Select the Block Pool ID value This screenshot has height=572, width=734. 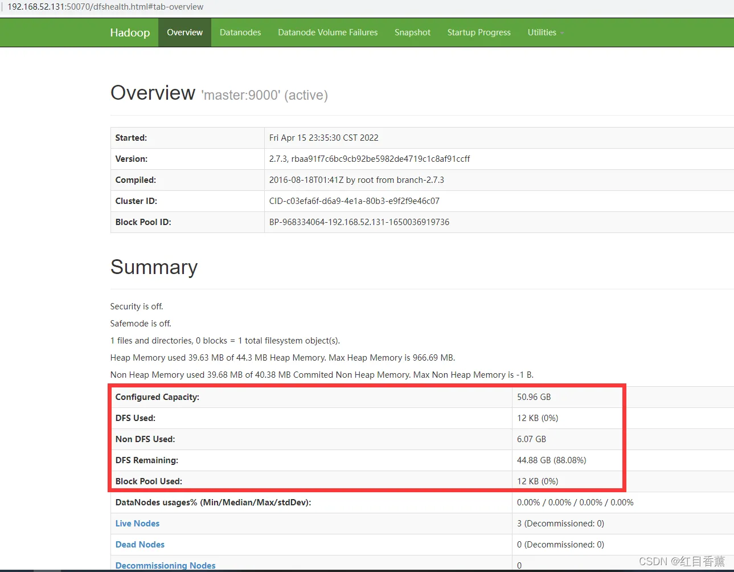tap(359, 222)
